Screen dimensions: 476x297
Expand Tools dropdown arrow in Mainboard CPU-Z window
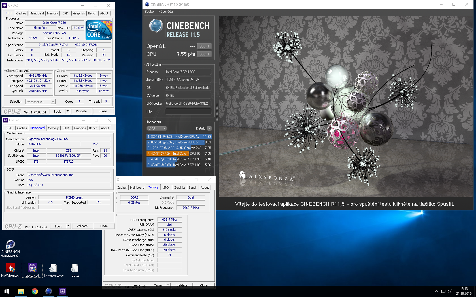69,226
